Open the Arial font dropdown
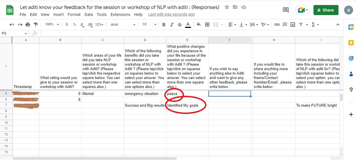 coord(123,25)
